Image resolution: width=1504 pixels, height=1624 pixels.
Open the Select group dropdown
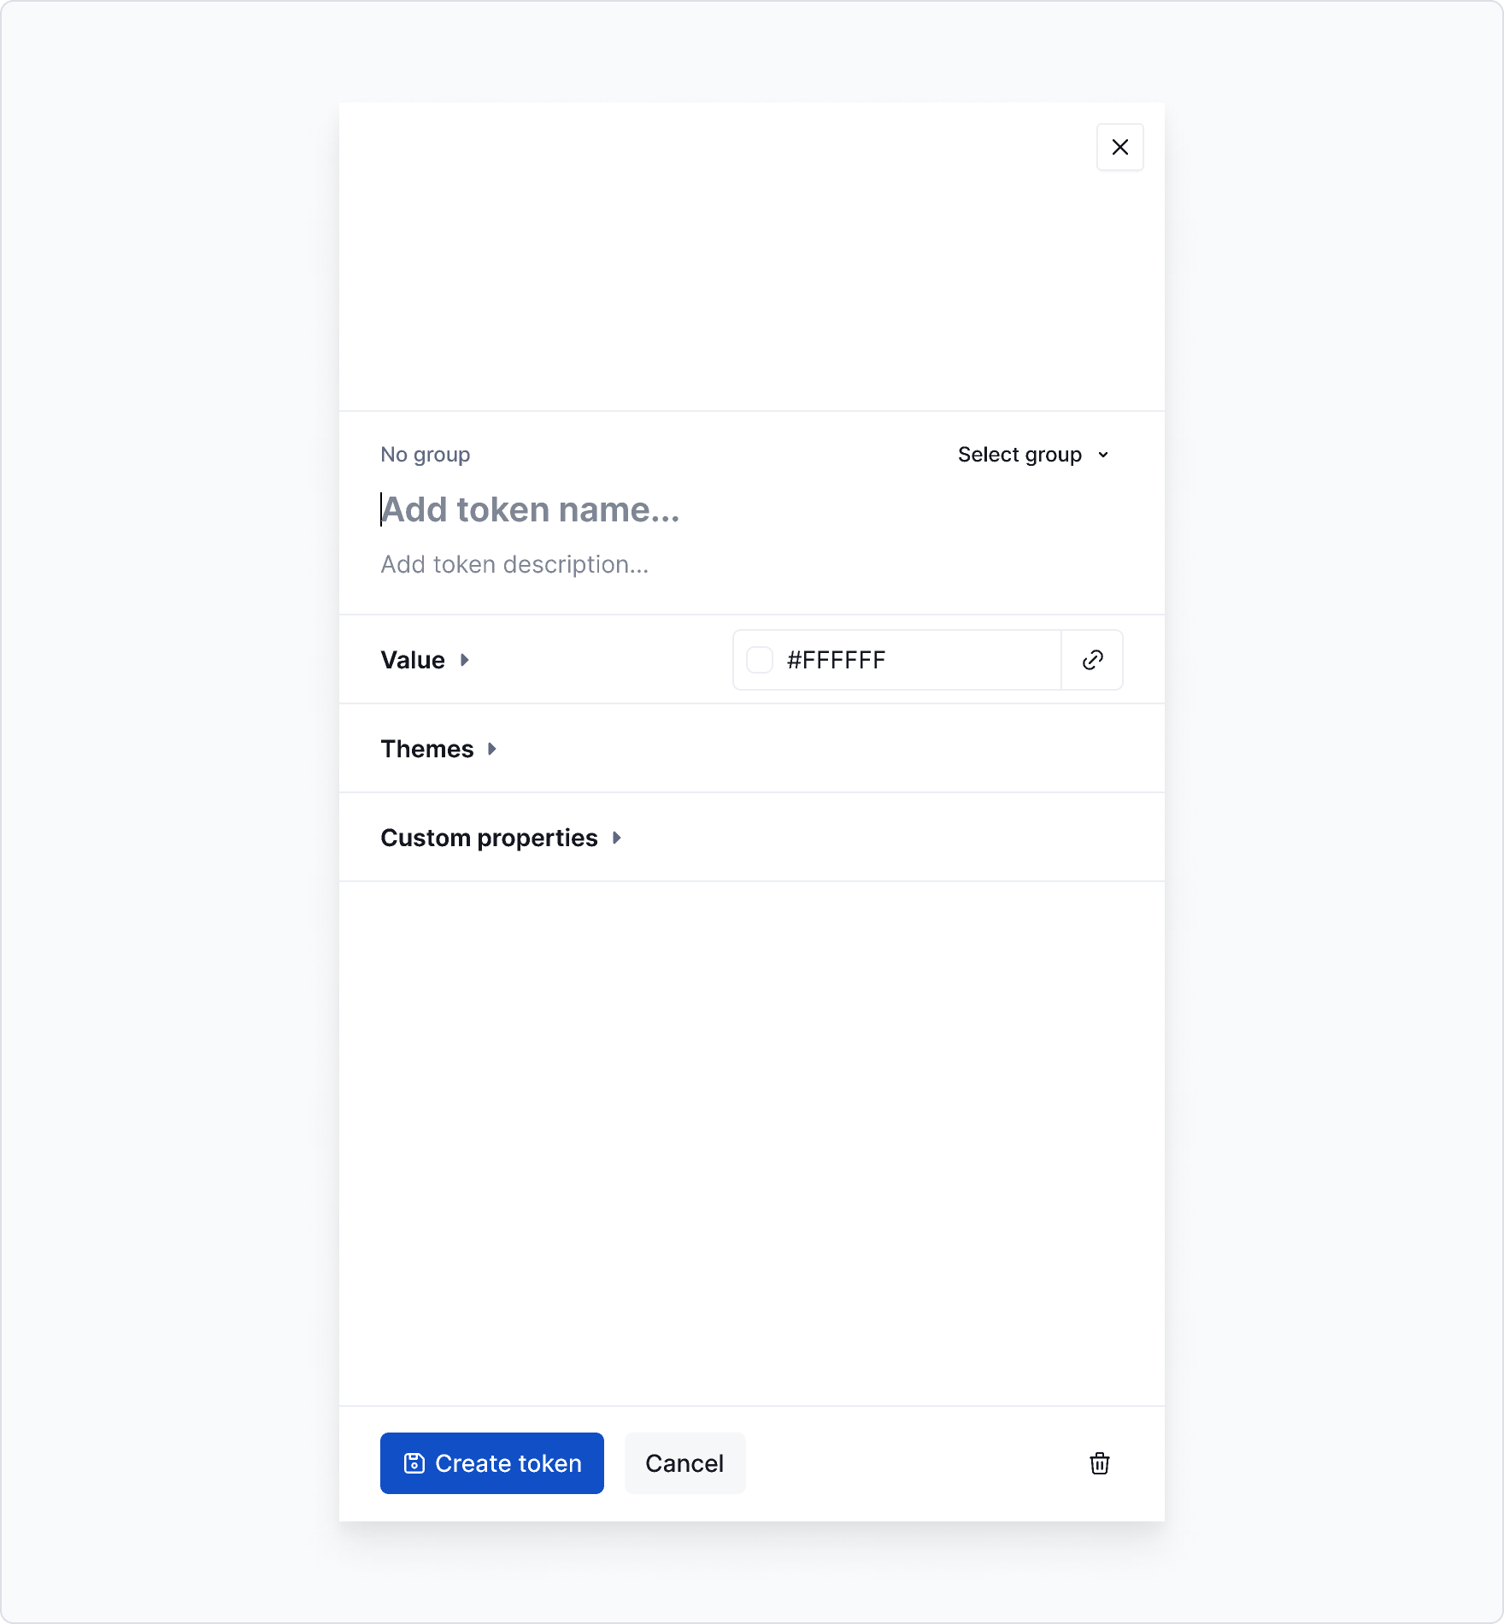pos(1033,454)
